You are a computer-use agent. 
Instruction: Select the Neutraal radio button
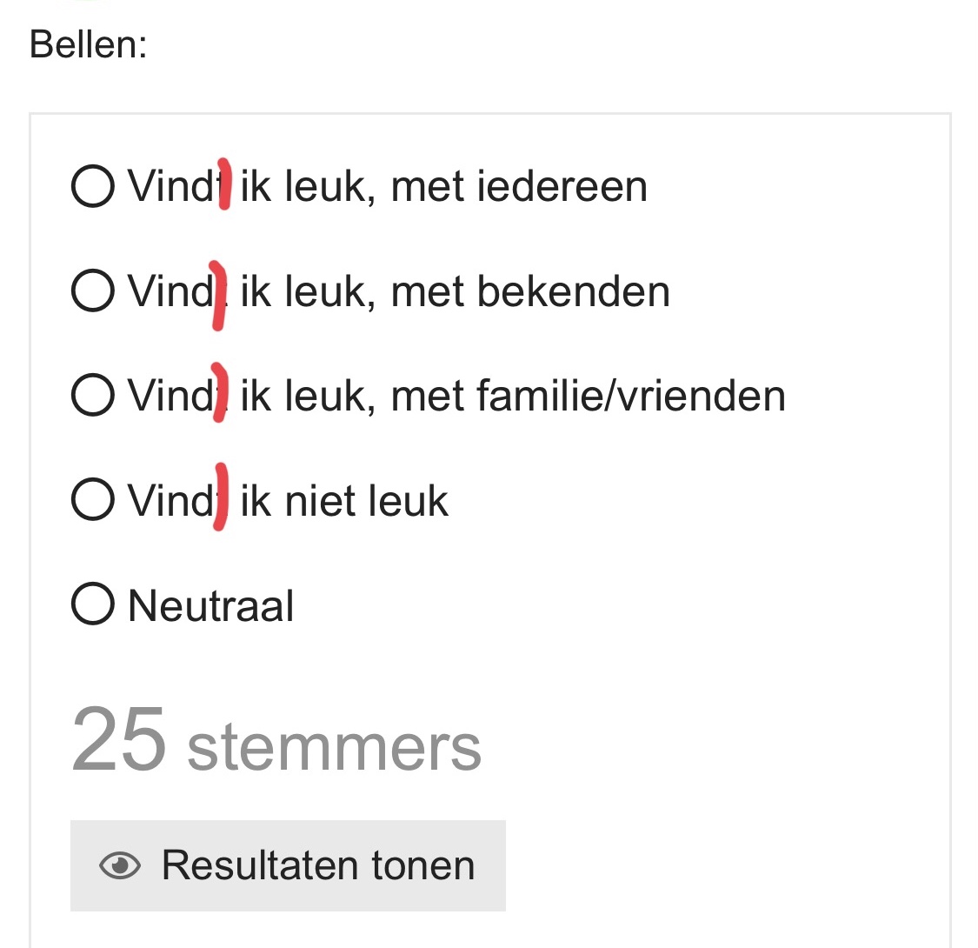click(x=93, y=604)
